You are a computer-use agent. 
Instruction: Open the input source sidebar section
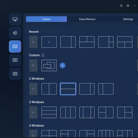click(15, 33)
